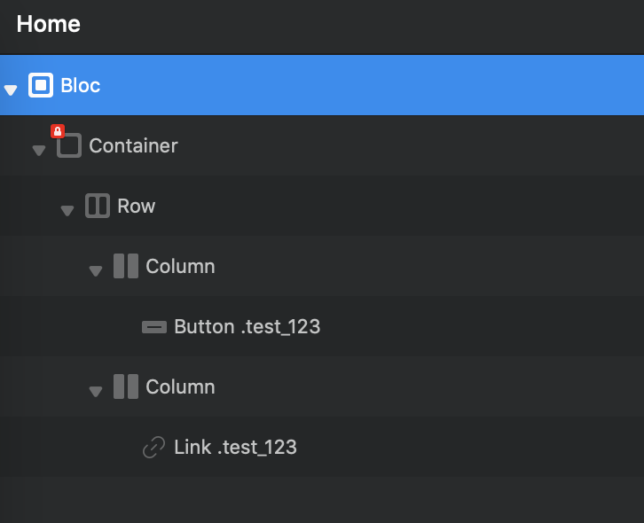The height and width of the screenshot is (523, 644).
Task: Click the Container layer square icon
Action: pos(69,146)
